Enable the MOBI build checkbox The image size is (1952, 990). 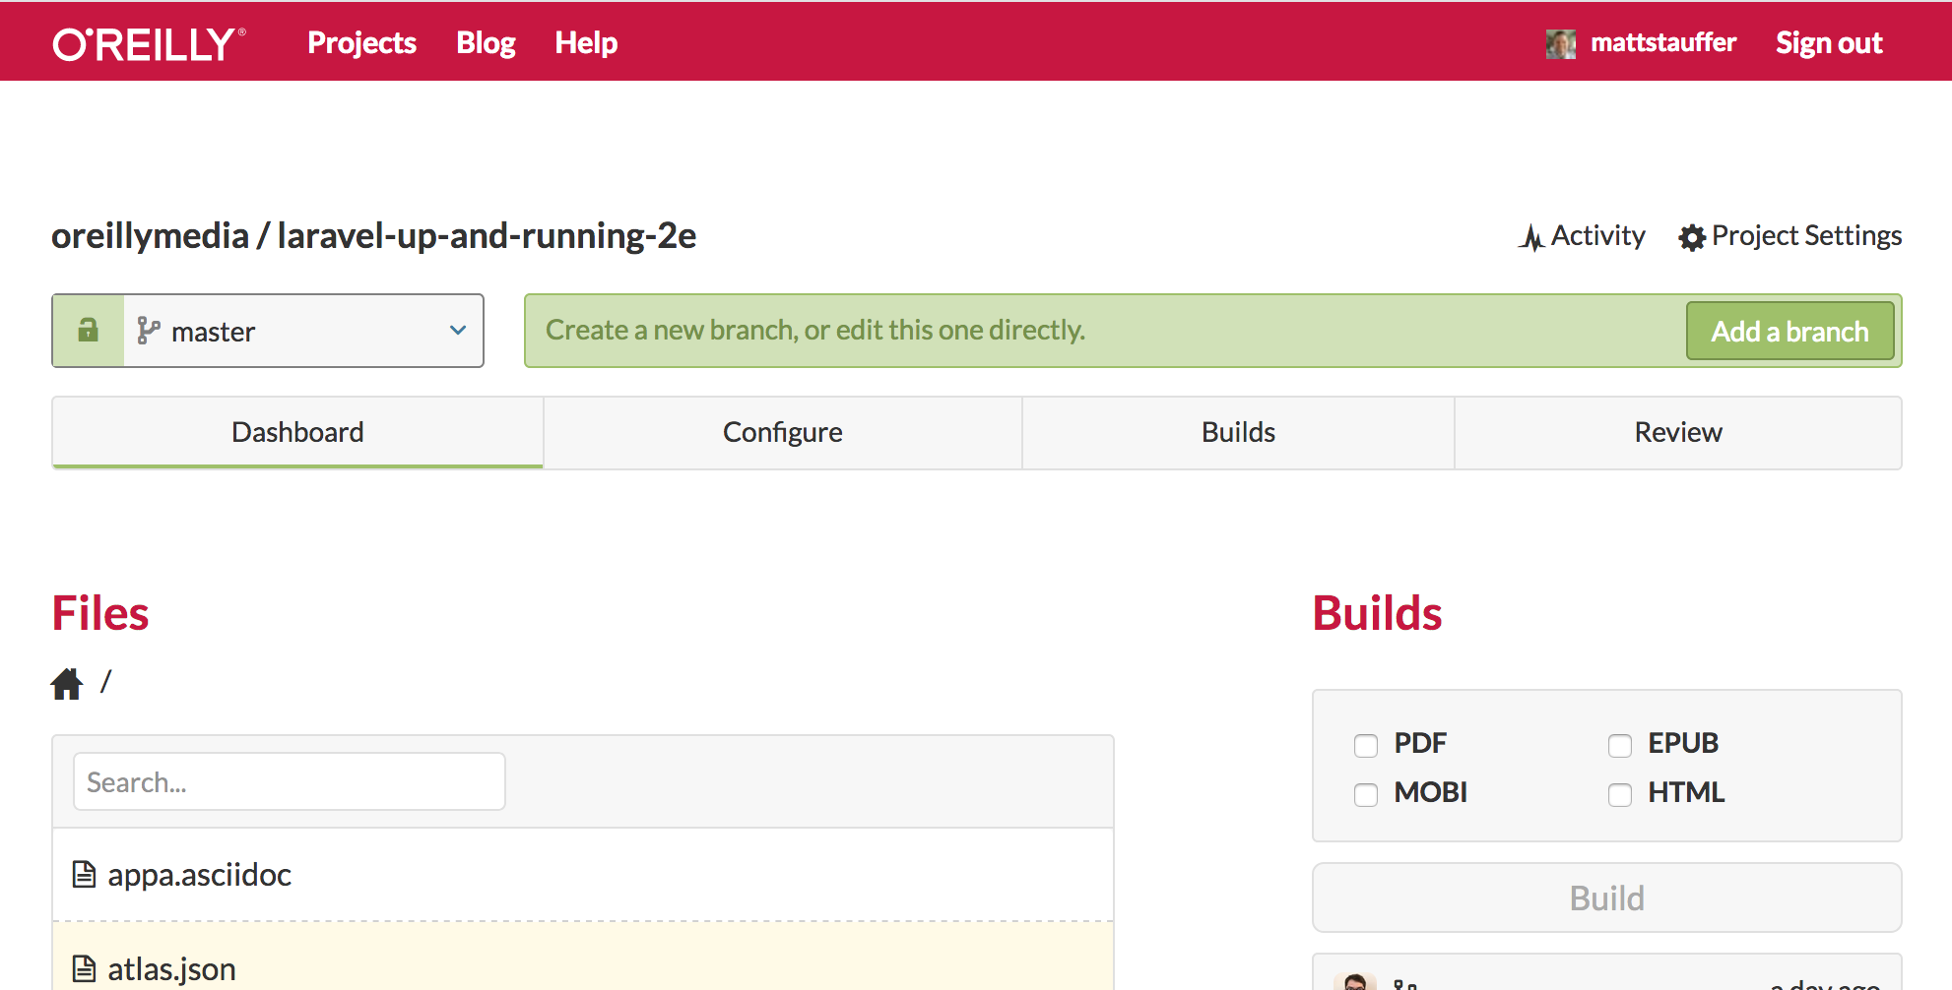[x=1366, y=794]
